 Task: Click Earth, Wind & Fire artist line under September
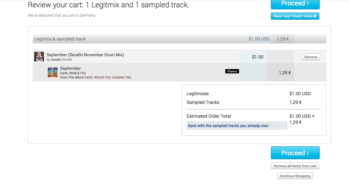coord(73,73)
